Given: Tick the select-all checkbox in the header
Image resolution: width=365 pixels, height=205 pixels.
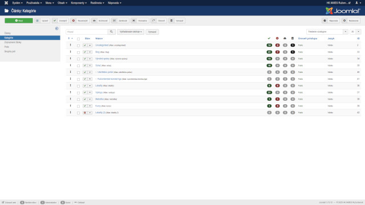Looking at the screenshot, I should (x=79, y=39).
